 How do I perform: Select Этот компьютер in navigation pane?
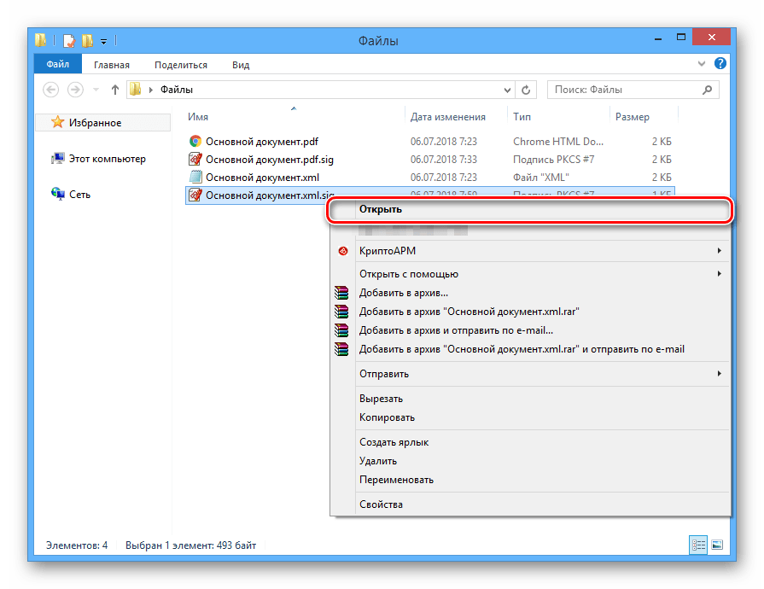click(107, 159)
